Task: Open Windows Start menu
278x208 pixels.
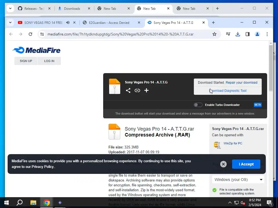Action: [7, 203]
